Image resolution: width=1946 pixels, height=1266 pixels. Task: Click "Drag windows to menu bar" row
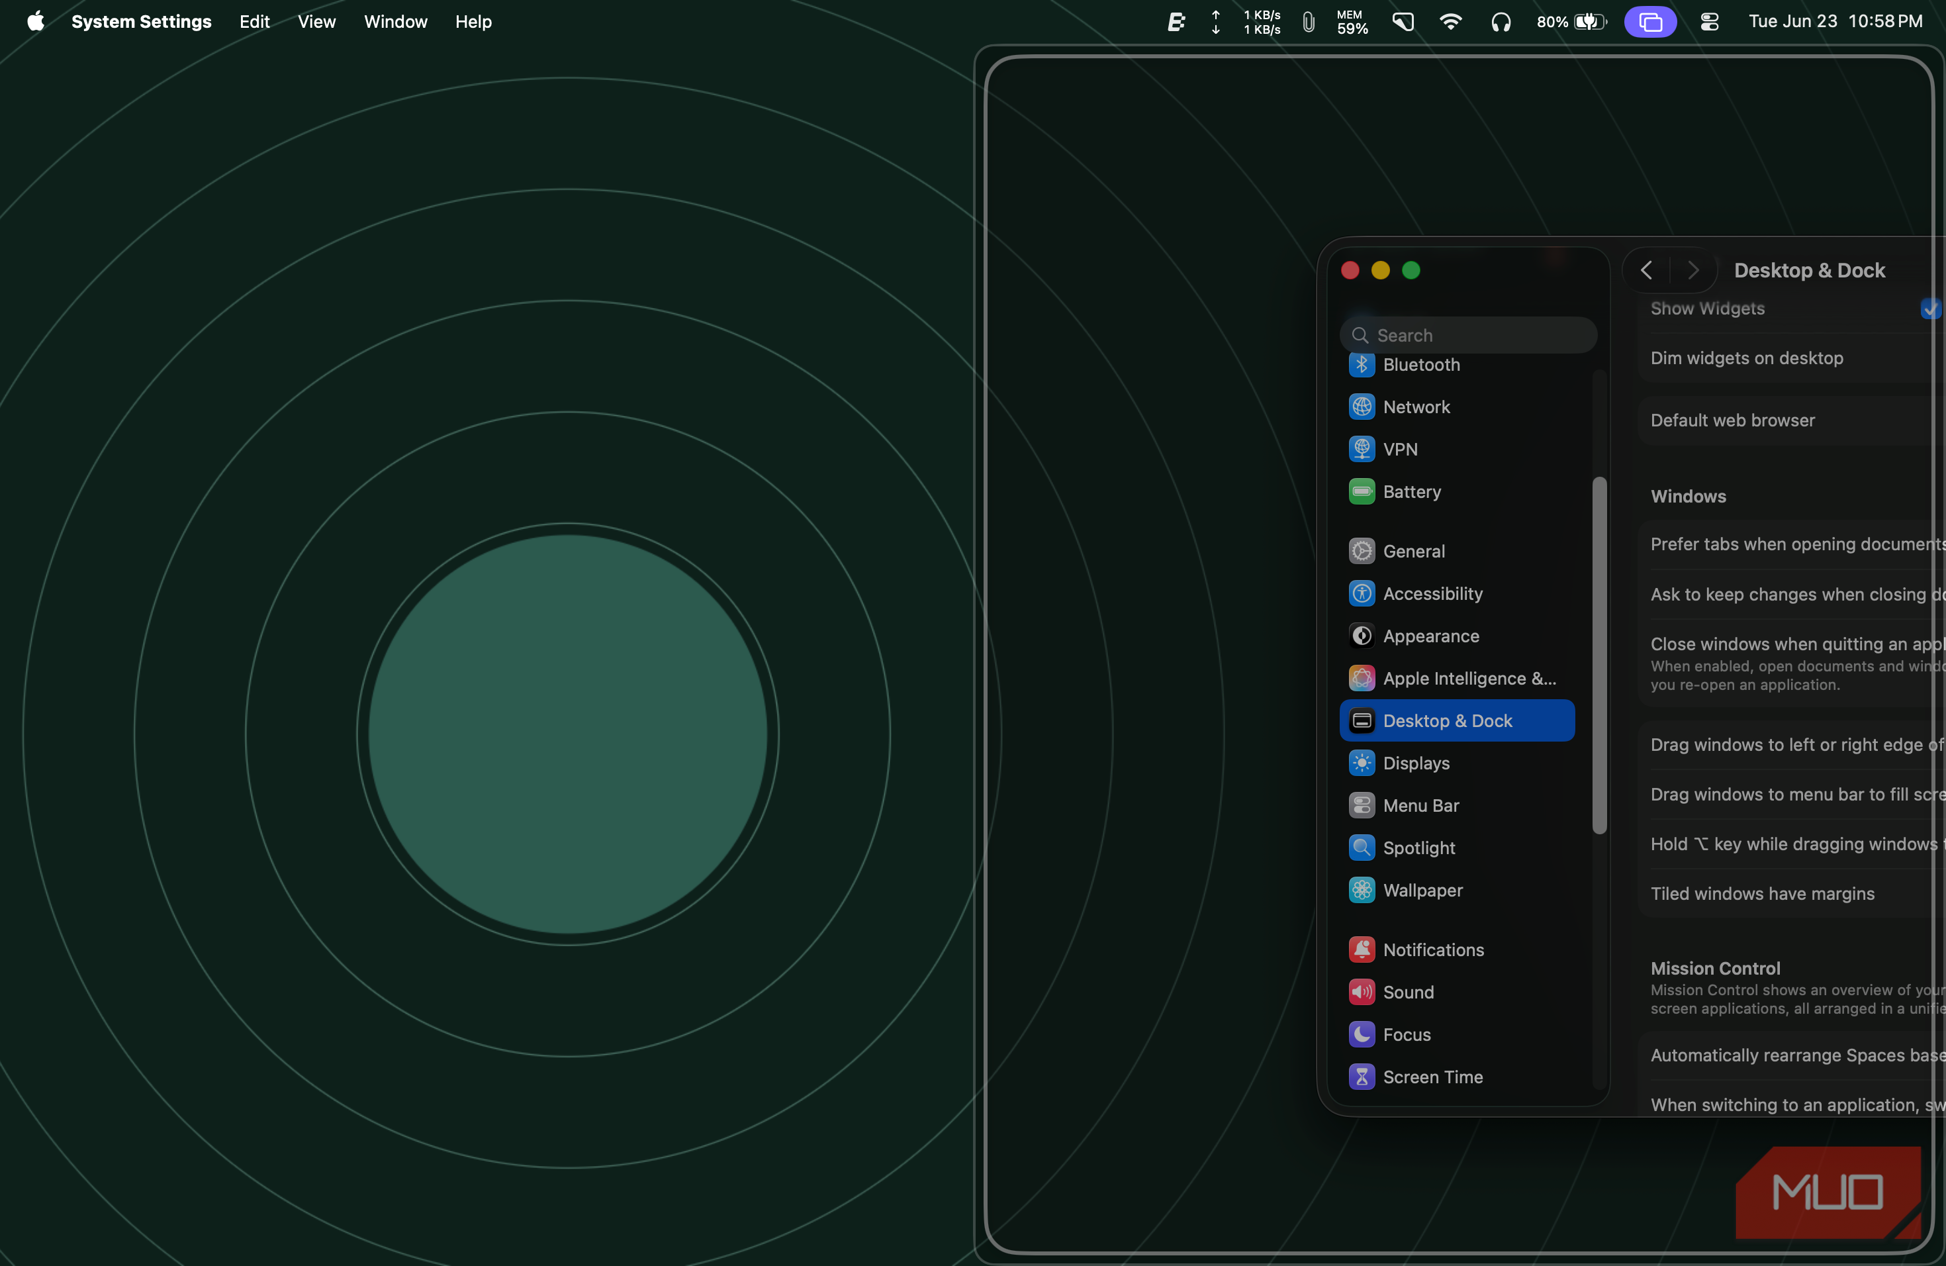tap(1792, 795)
